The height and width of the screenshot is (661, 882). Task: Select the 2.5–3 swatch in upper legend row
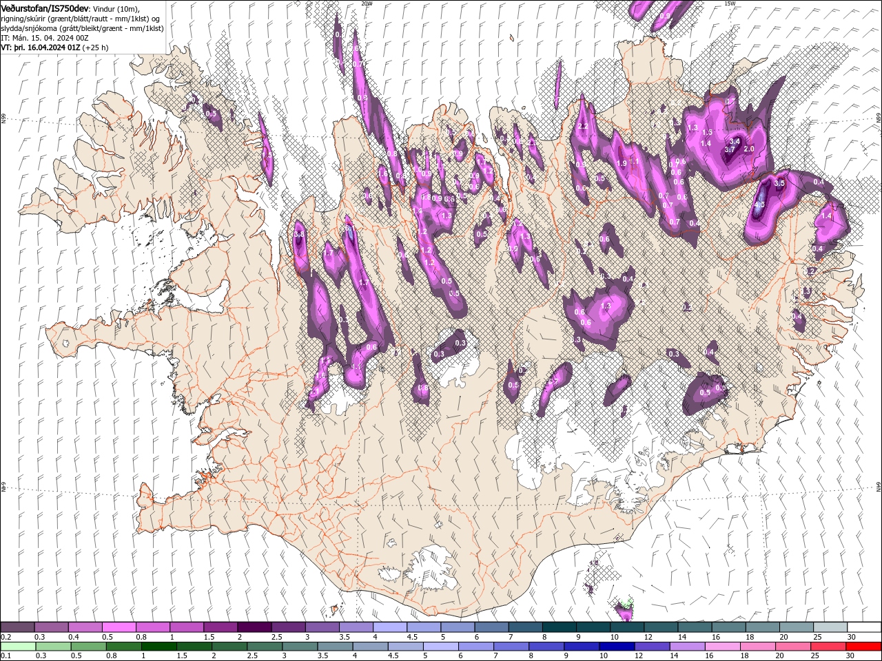[287, 627]
